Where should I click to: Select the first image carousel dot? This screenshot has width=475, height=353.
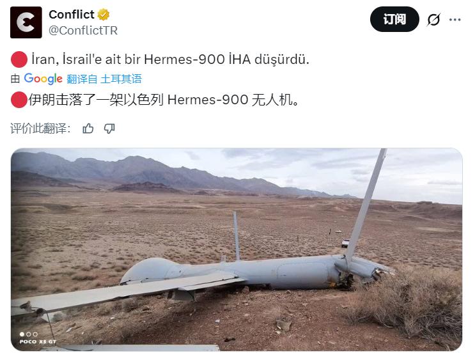(x=22, y=334)
